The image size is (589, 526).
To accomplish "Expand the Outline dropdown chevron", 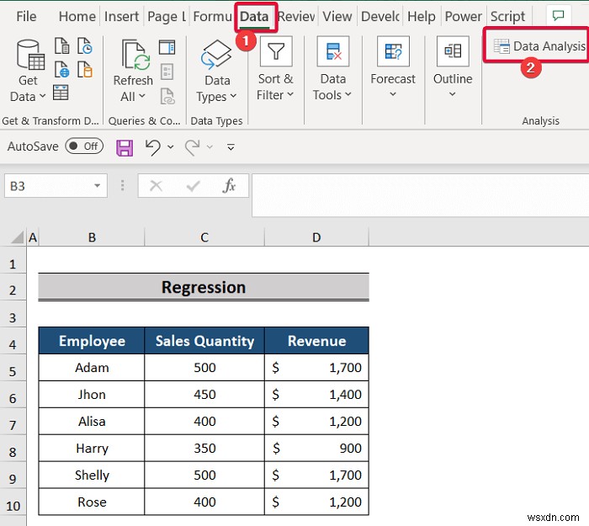I will coord(453,94).
